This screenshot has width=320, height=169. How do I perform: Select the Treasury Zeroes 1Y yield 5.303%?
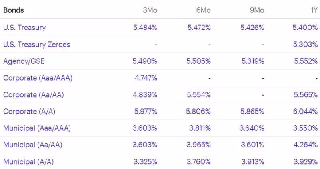305,44
